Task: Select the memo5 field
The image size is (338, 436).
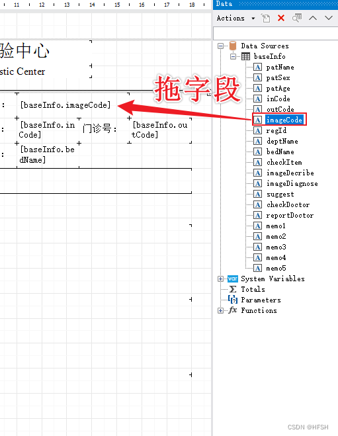Action: [276, 269]
